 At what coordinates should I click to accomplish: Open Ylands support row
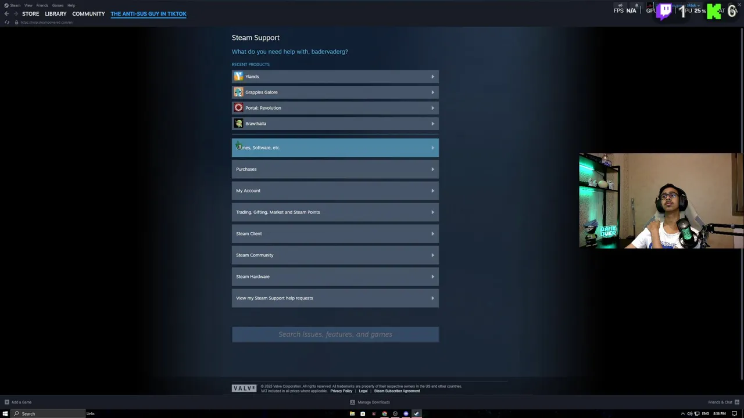tap(335, 77)
